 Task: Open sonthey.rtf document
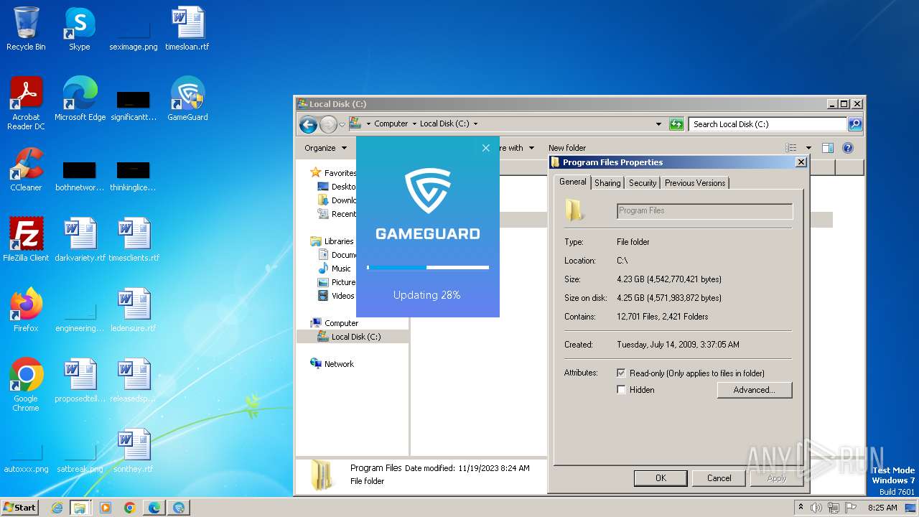point(134,451)
